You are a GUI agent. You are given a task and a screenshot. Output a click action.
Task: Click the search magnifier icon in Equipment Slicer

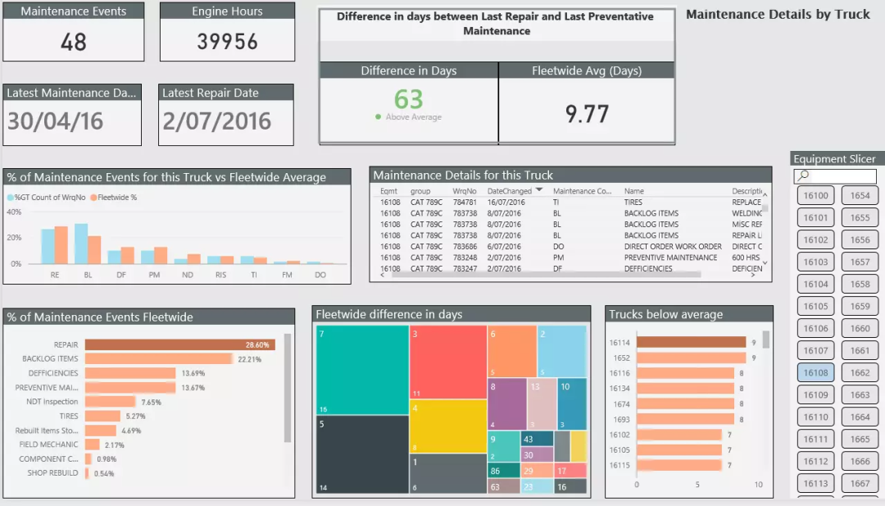[803, 176]
